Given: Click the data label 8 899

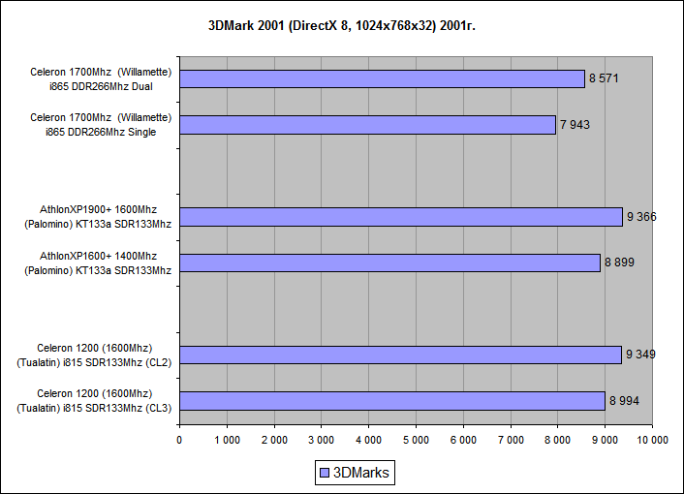Looking at the screenshot, I should (x=619, y=262).
